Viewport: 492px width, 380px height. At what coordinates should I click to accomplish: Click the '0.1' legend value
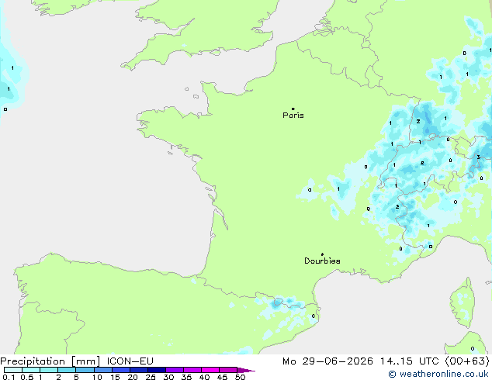(x=9, y=377)
